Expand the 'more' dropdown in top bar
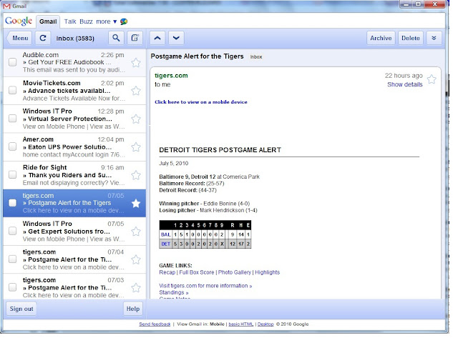The image size is (458, 343). tap(106, 21)
